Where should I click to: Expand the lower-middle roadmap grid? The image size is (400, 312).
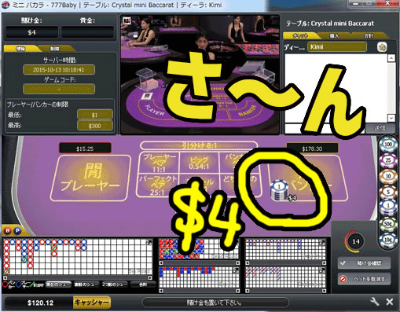pyautogui.click(x=235, y=270)
